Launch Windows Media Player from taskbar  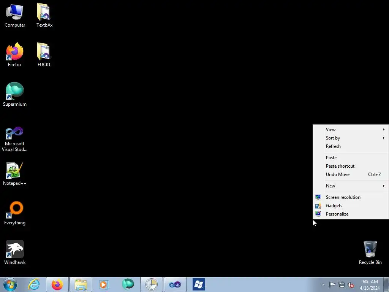click(104, 284)
